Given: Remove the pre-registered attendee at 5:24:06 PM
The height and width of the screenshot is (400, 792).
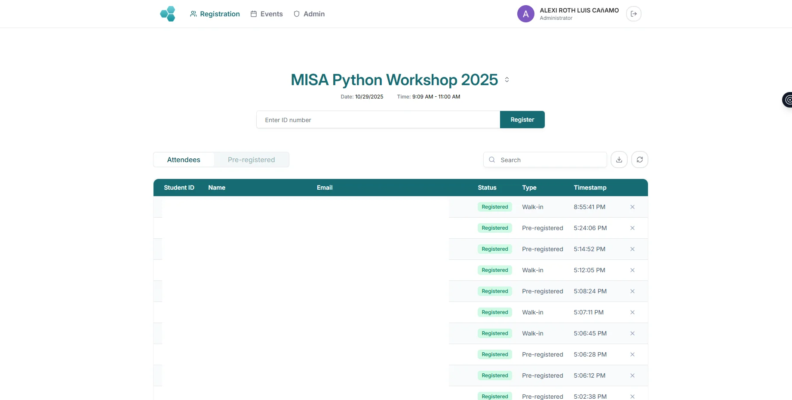Looking at the screenshot, I should click(632, 228).
